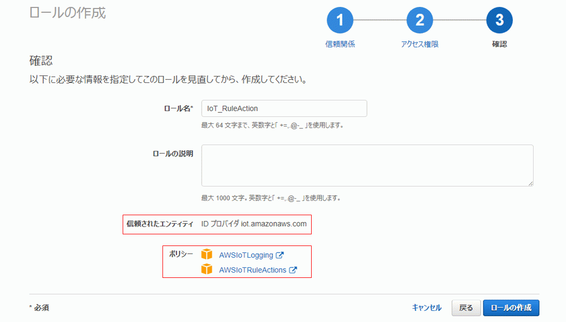The image size is (566, 322).
Task: Click the ロールの作成 button
Action: click(x=511, y=308)
